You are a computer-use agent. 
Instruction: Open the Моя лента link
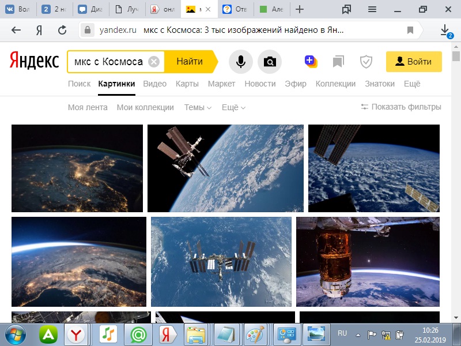[x=88, y=107]
